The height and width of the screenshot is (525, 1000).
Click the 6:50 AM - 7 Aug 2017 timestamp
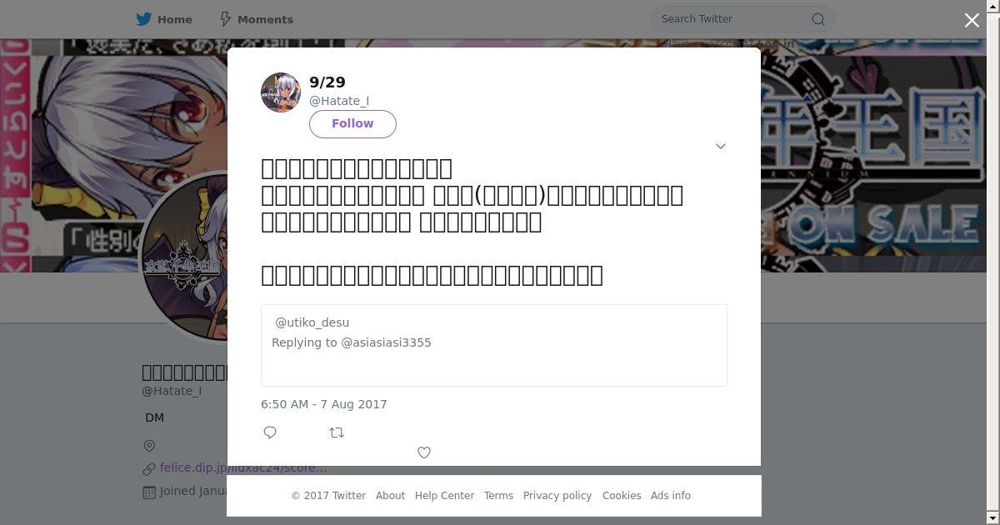click(324, 404)
